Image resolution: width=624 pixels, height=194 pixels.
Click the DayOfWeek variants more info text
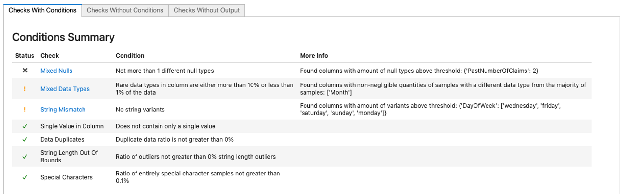click(x=430, y=110)
